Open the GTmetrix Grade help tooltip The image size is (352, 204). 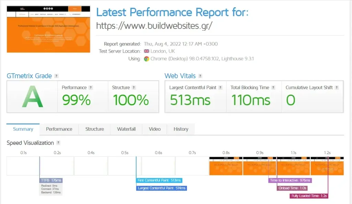point(57,76)
